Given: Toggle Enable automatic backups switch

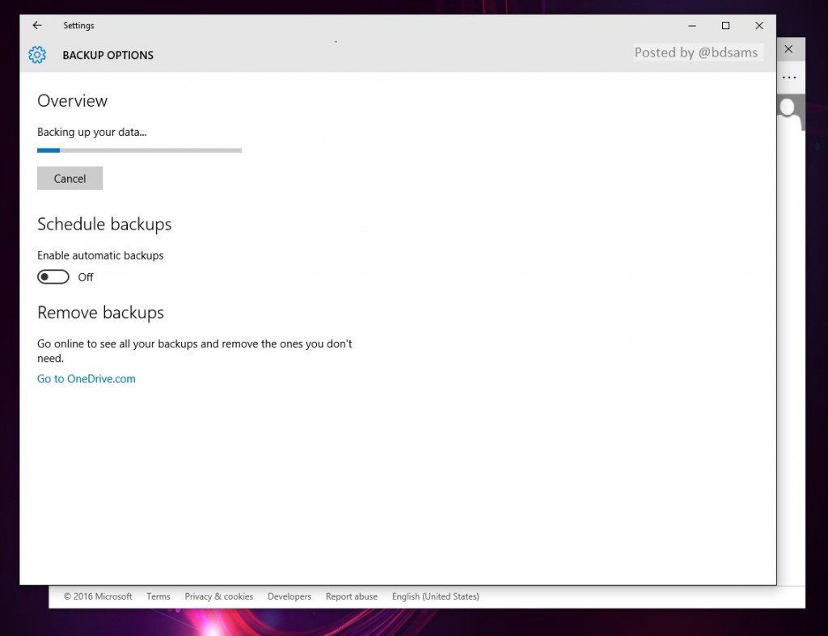Looking at the screenshot, I should [53, 276].
